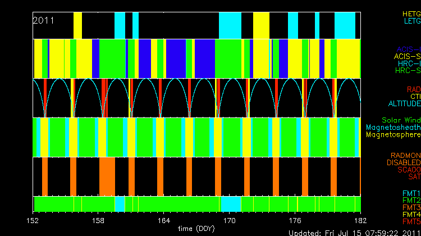This screenshot has height=236, width=421.
Task: Click the wide orange RADMON block near day 158
Action: (107, 176)
